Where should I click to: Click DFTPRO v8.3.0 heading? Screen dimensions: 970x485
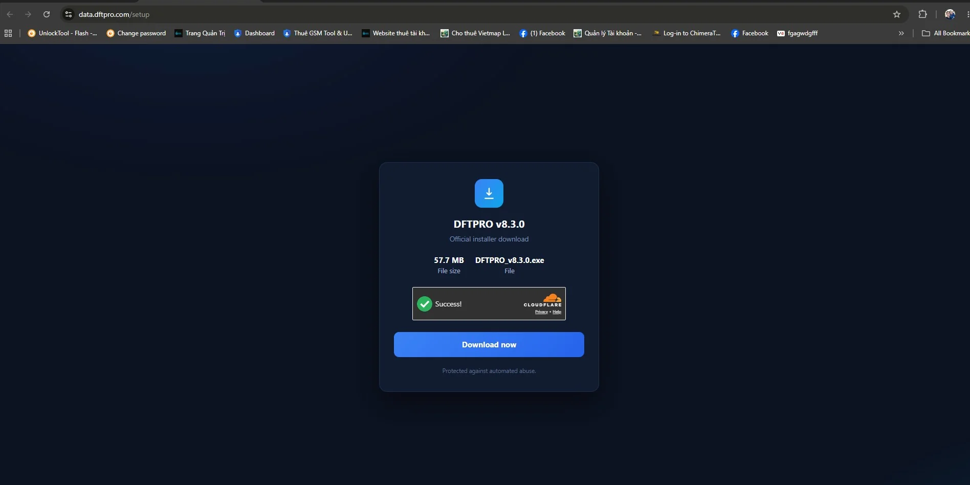coord(489,224)
